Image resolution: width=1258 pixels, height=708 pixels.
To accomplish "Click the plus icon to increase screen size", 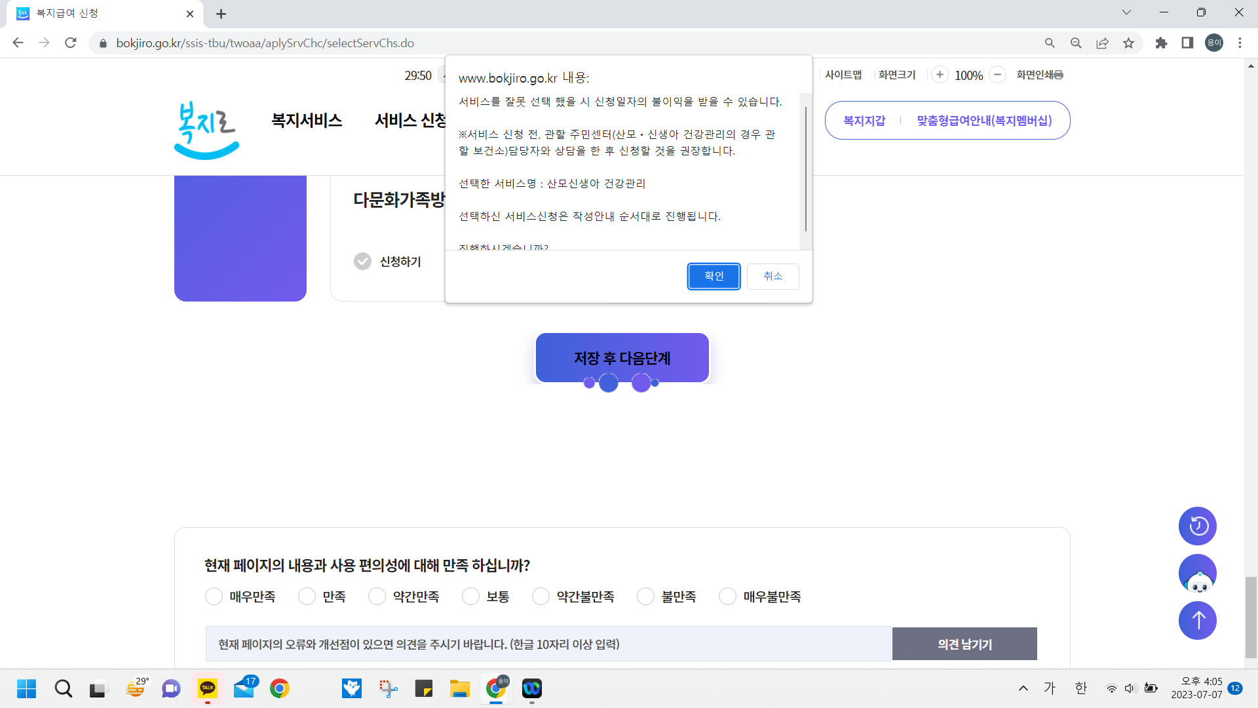I will pyautogui.click(x=940, y=75).
